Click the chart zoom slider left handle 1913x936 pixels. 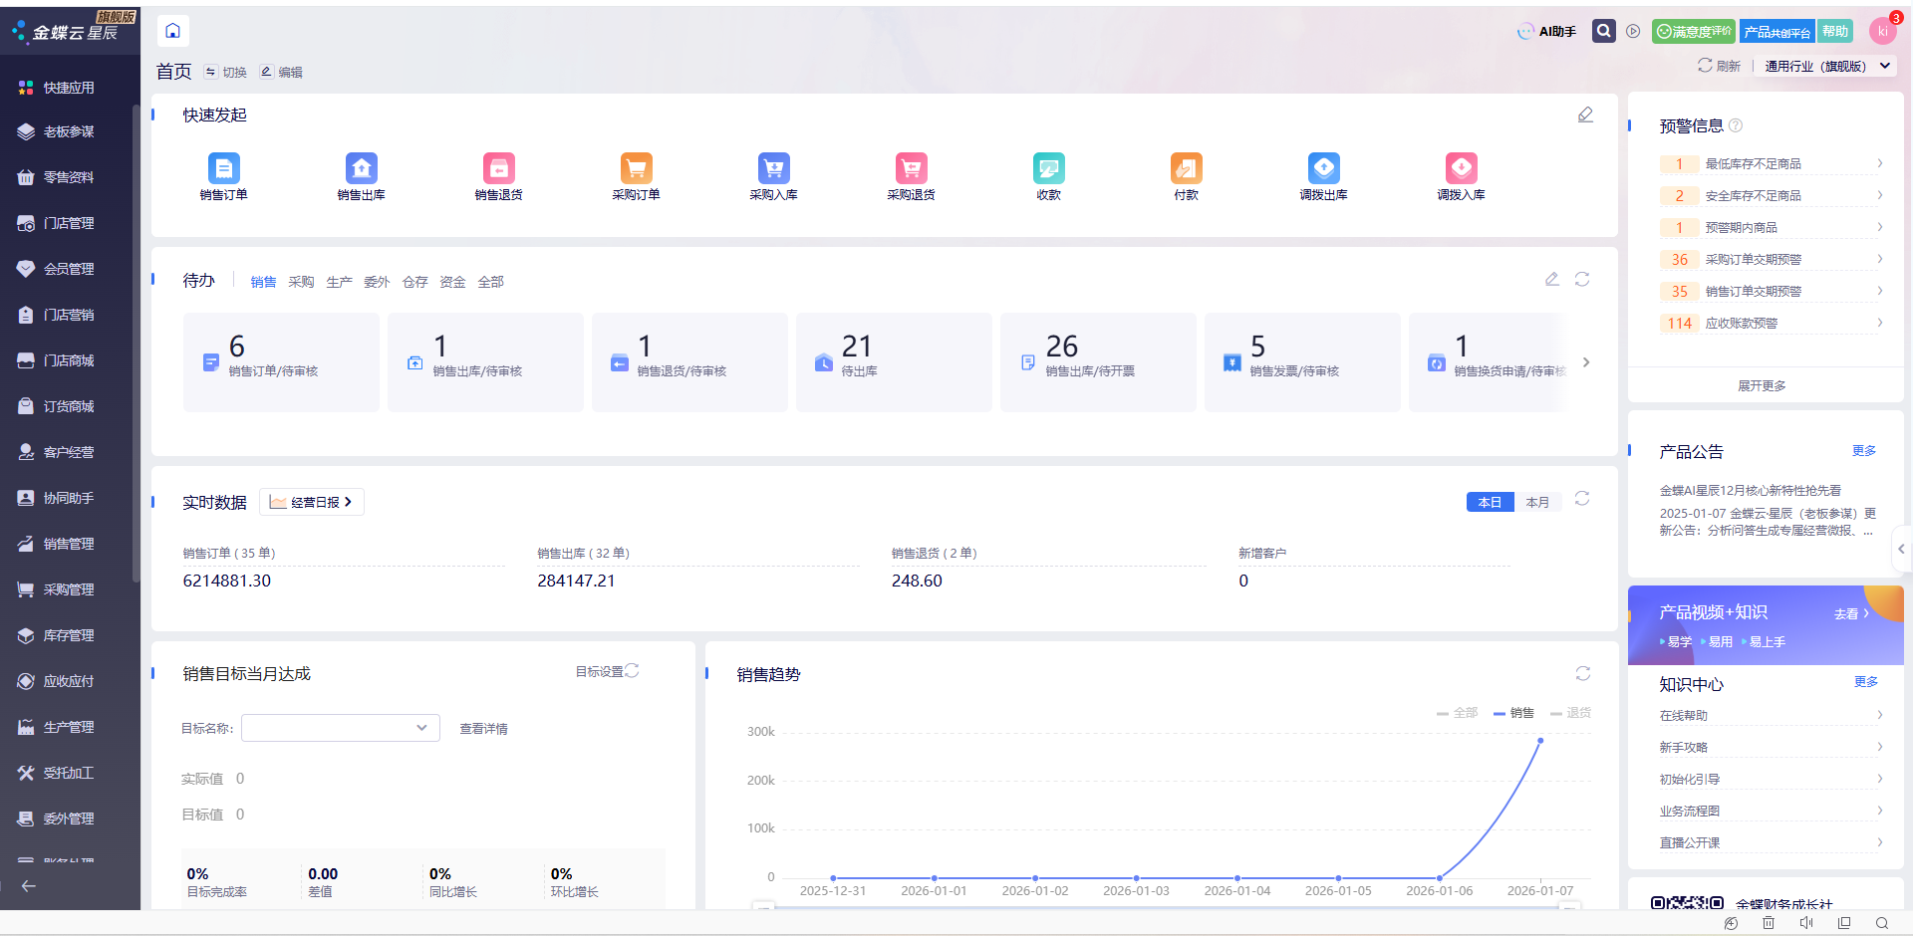(x=763, y=906)
